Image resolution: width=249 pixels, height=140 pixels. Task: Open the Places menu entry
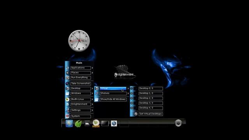[x=81, y=73]
